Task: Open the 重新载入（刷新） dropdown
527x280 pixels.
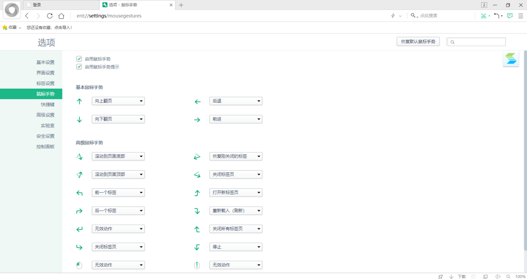Action: pyautogui.click(x=236, y=211)
